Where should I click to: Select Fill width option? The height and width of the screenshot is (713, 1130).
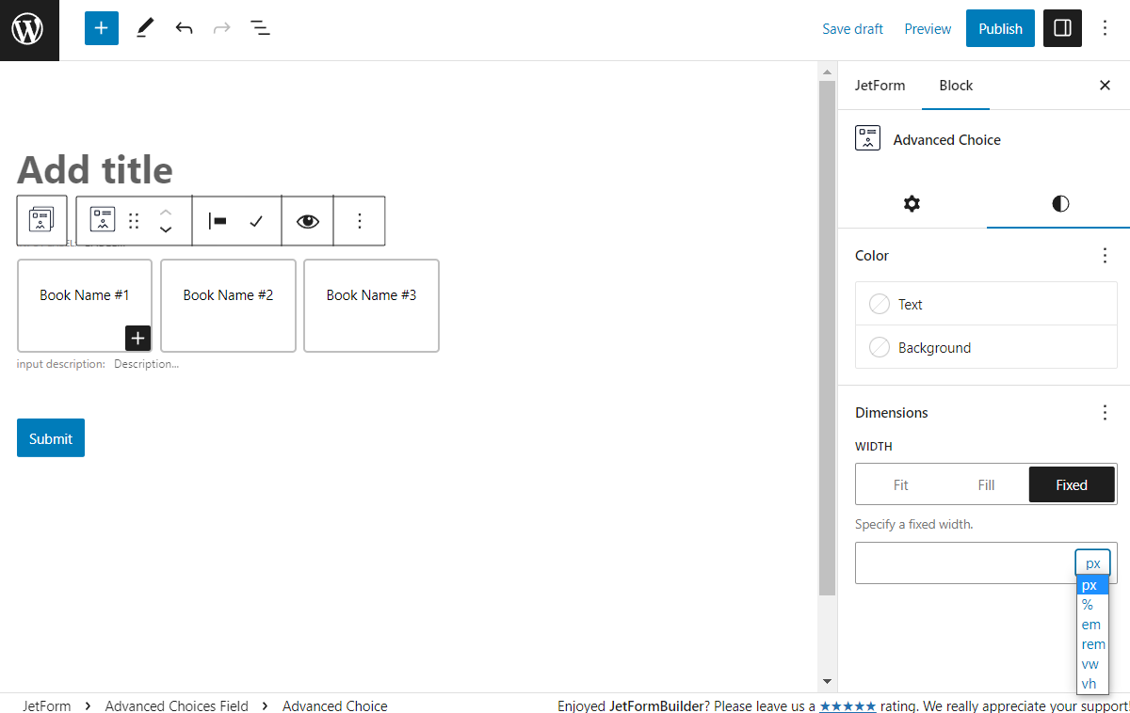[985, 483]
